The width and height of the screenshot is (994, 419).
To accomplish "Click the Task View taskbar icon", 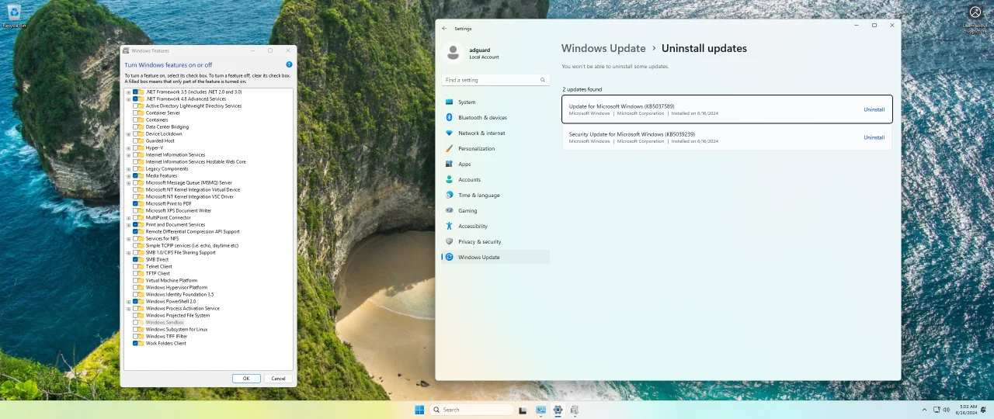I will [x=523, y=410].
